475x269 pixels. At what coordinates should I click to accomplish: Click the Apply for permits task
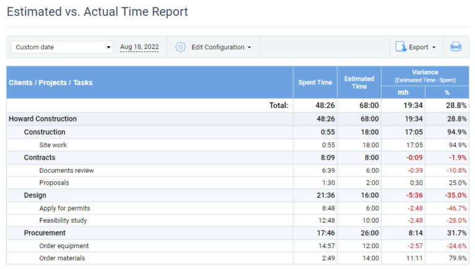coord(64,208)
